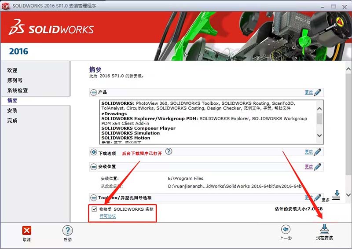This screenshot has height=249, width=352.
Task: Minimize the installation manager window
Action: pos(323,7)
